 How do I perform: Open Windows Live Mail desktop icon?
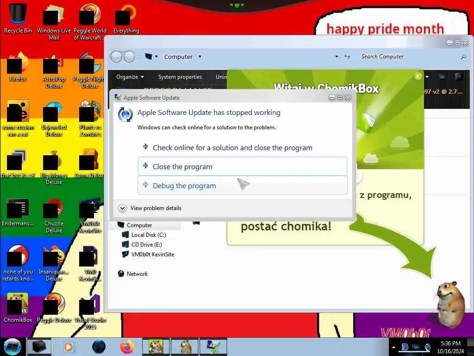click(54, 21)
